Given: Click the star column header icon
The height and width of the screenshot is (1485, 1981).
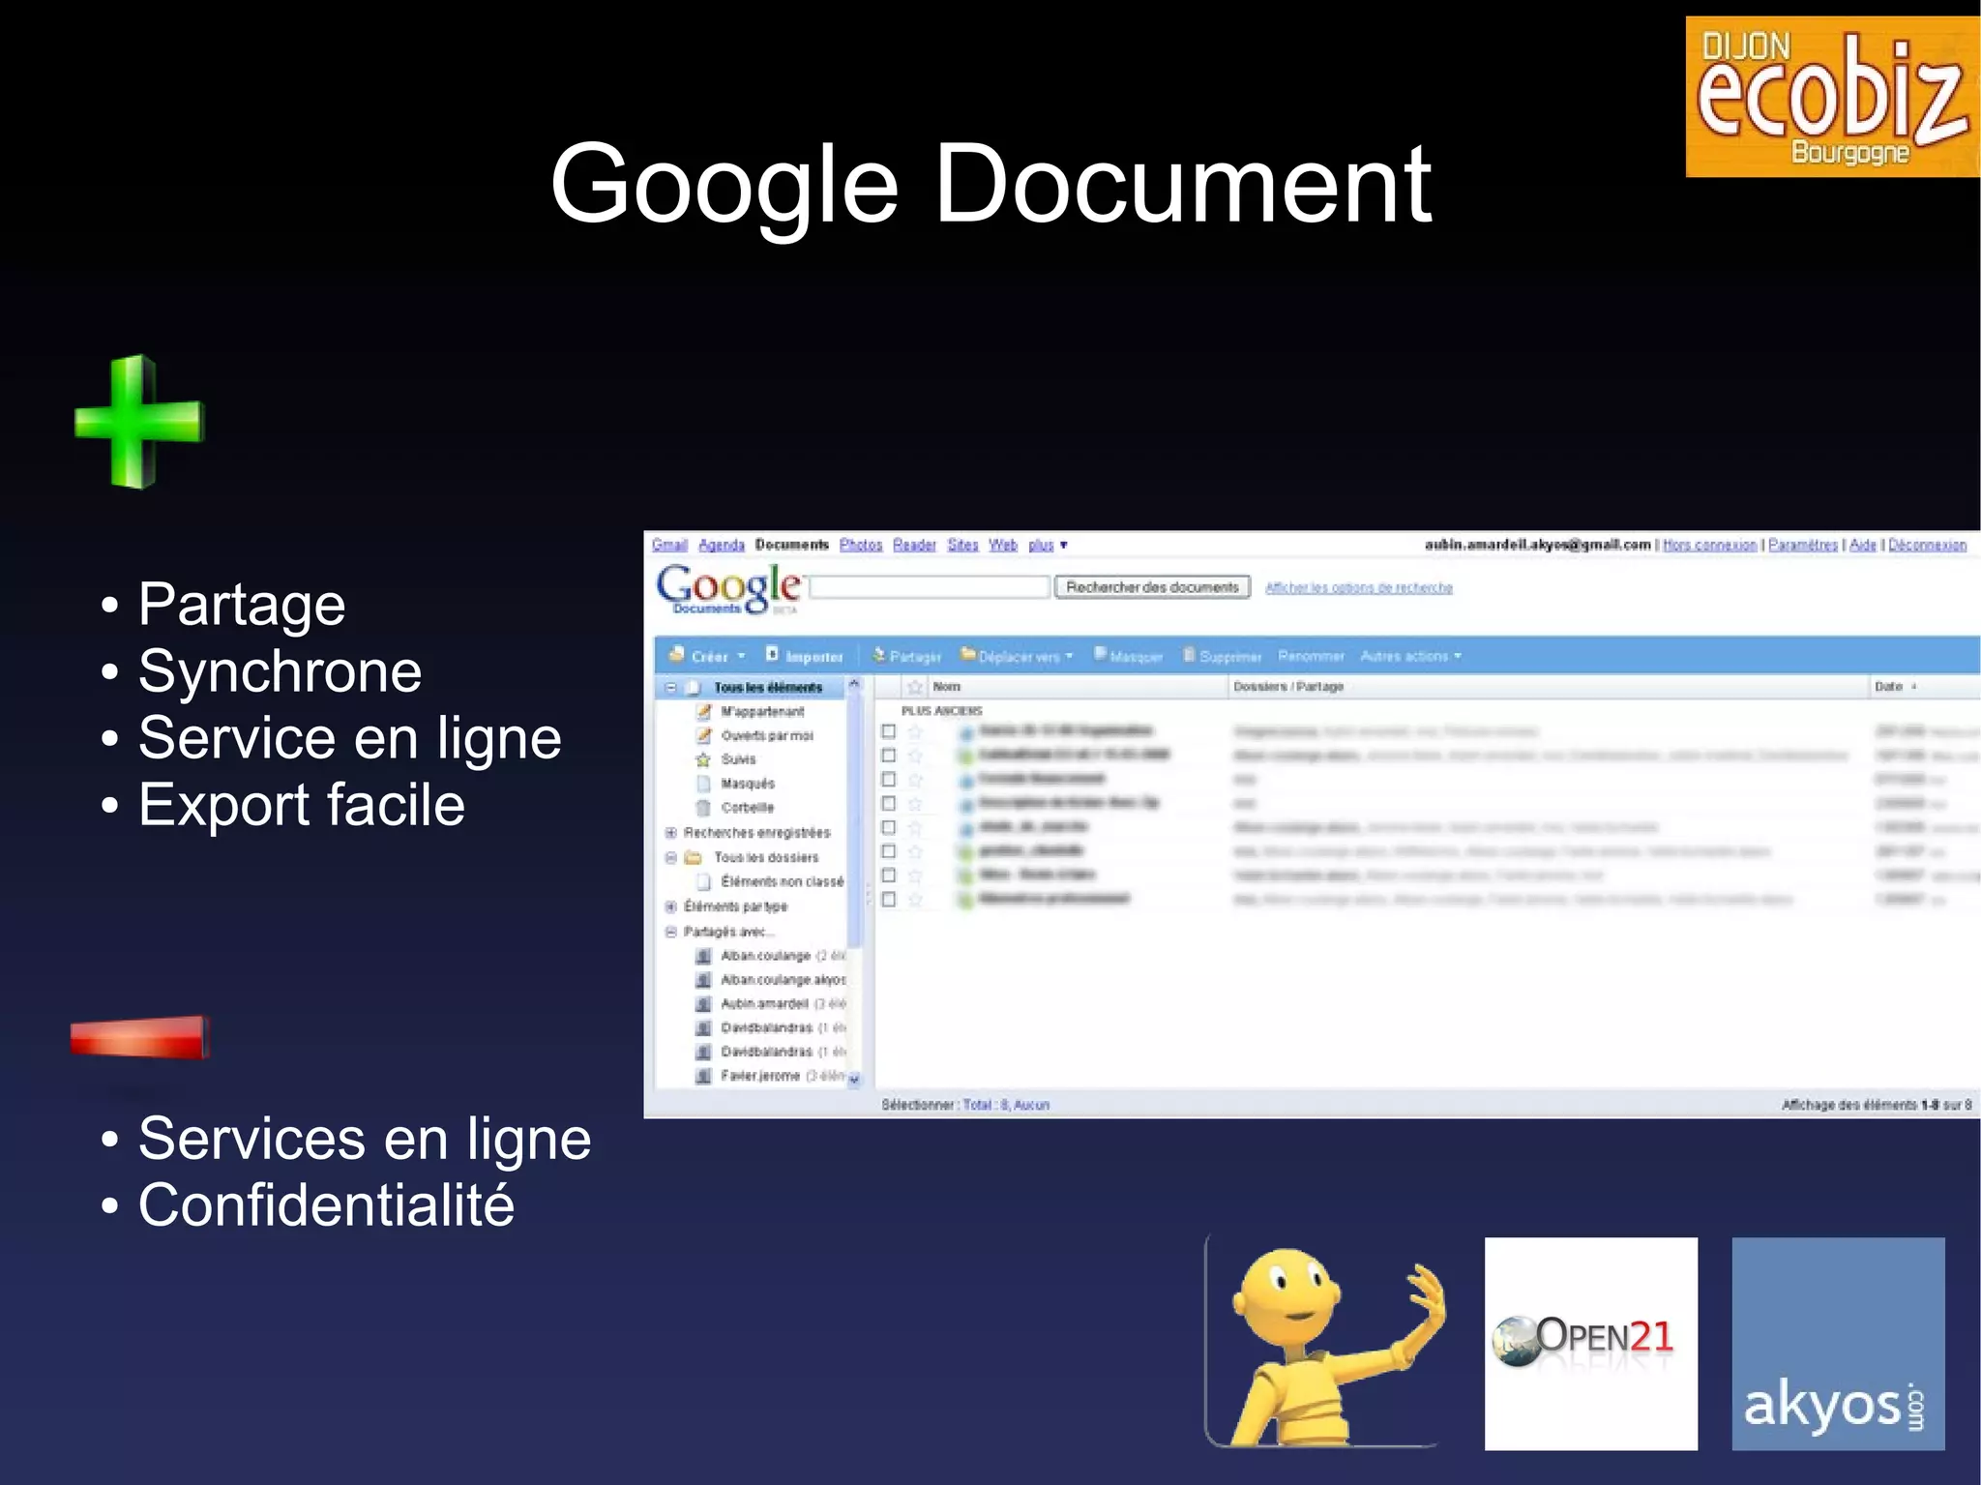Looking at the screenshot, I should pos(915,687).
